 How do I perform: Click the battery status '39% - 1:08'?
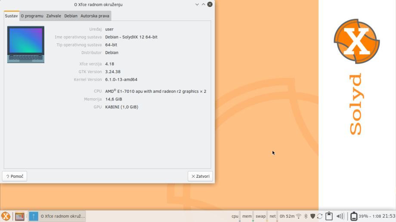click(370, 216)
